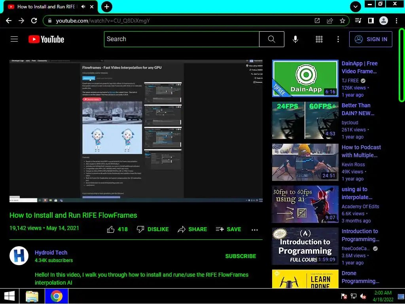405x304 pixels.
Task: Focus the YouTube Search field
Action: coord(182,39)
